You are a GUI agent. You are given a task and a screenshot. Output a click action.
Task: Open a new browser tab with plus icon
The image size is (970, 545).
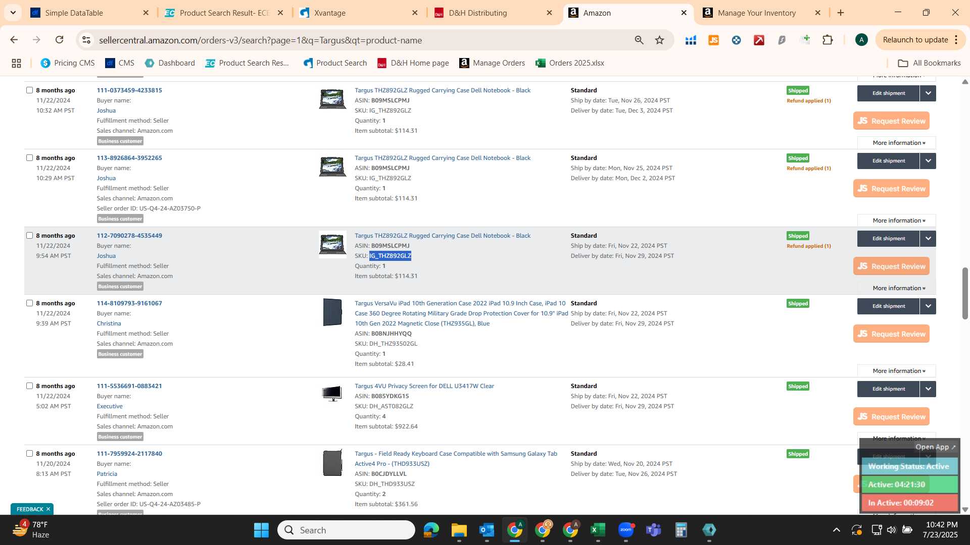point(841,13)
